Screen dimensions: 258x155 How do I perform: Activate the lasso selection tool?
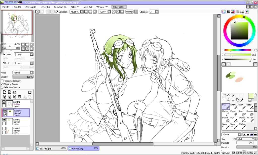228,96
